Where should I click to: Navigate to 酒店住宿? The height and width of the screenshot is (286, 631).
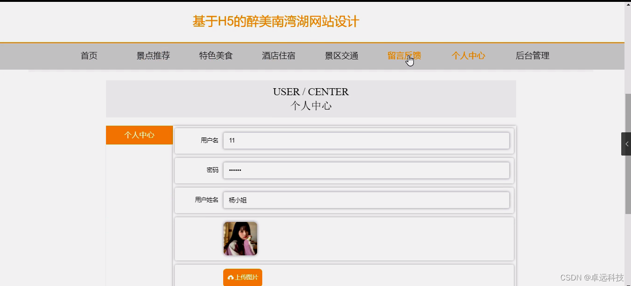coord(279,56)
